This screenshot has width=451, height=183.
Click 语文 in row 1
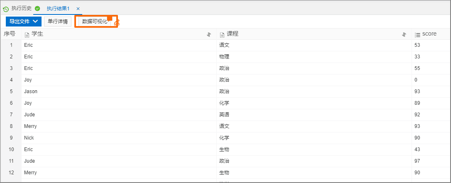[x=224, y=45]
